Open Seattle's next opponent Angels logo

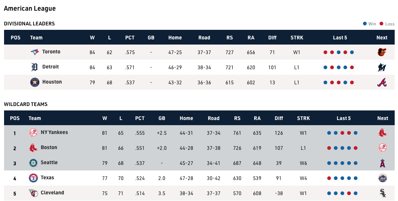[x=383, y=163]
